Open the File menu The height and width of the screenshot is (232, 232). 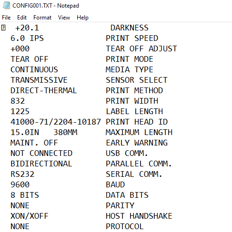pyautogui.click(x=6, y=18)
